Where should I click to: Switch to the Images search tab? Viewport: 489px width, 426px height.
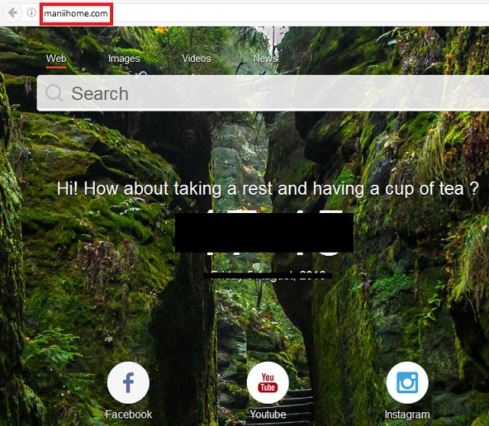(x=124, y=59)
